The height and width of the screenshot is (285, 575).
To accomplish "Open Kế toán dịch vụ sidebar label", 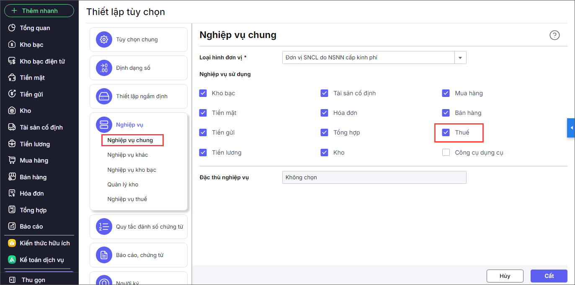I will click(x=42, y=260).
